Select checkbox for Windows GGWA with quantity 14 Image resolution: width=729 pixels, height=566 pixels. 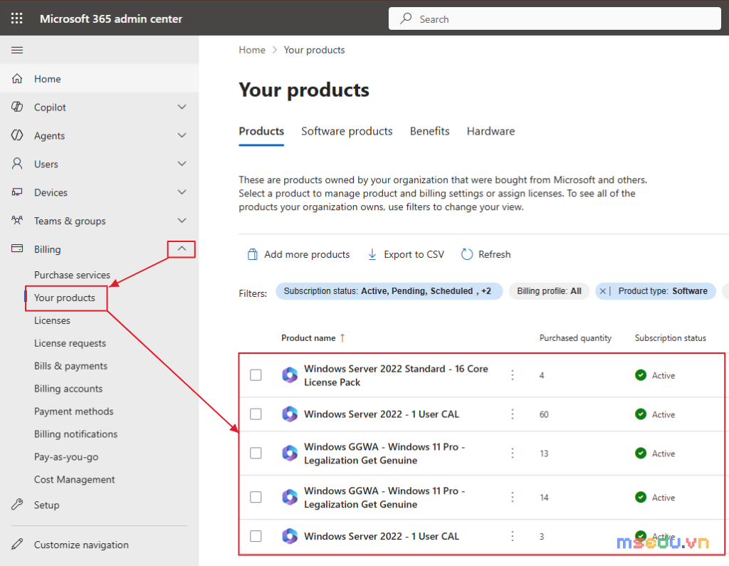pyautogui.click(x=256, y=497)
